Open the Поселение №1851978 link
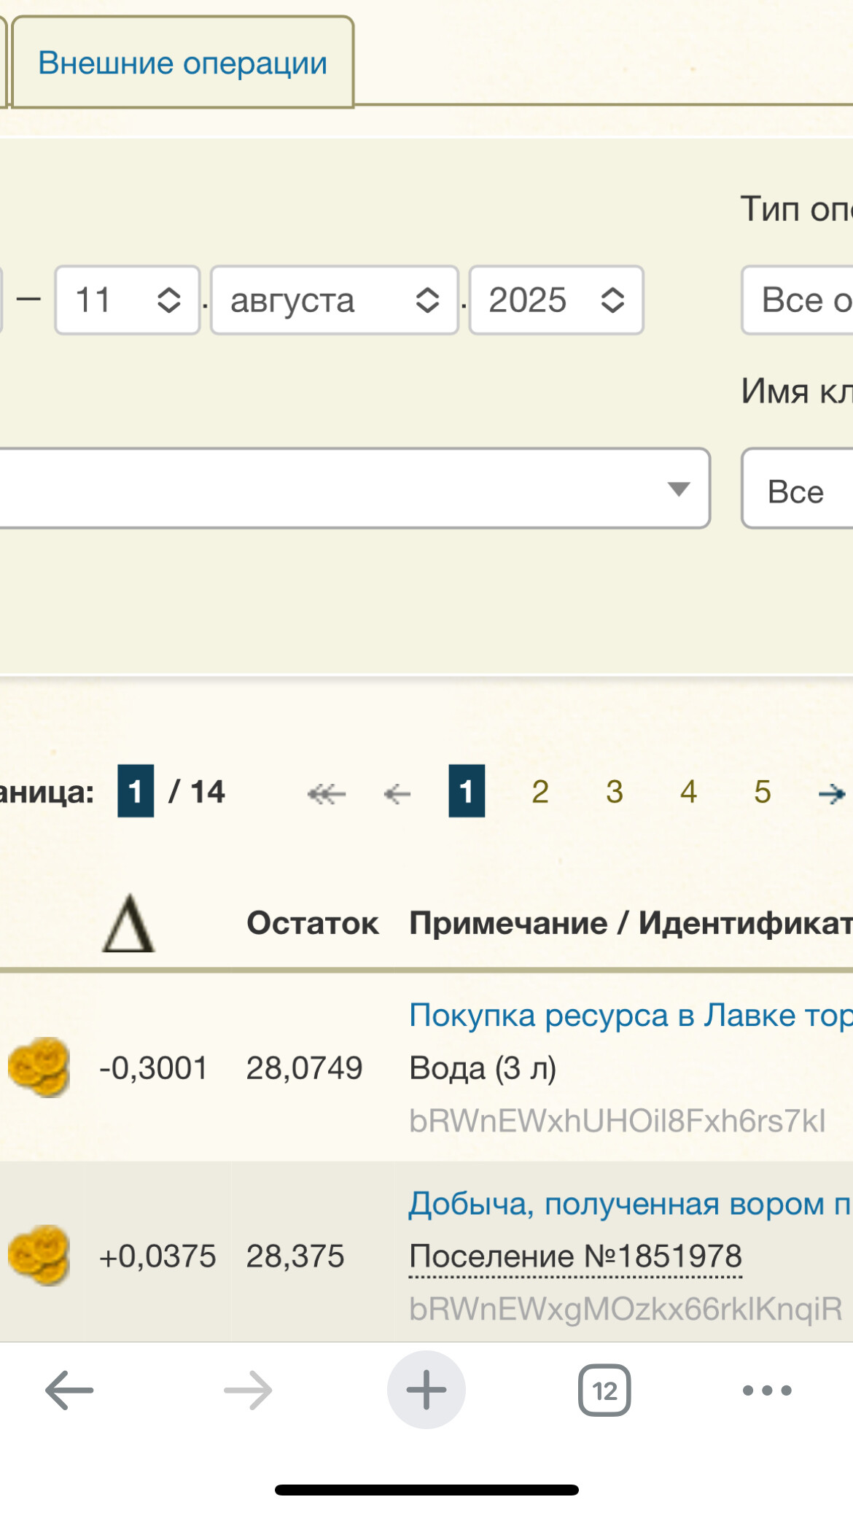Screen dimensions: 853x1513 pos(575,1256)
